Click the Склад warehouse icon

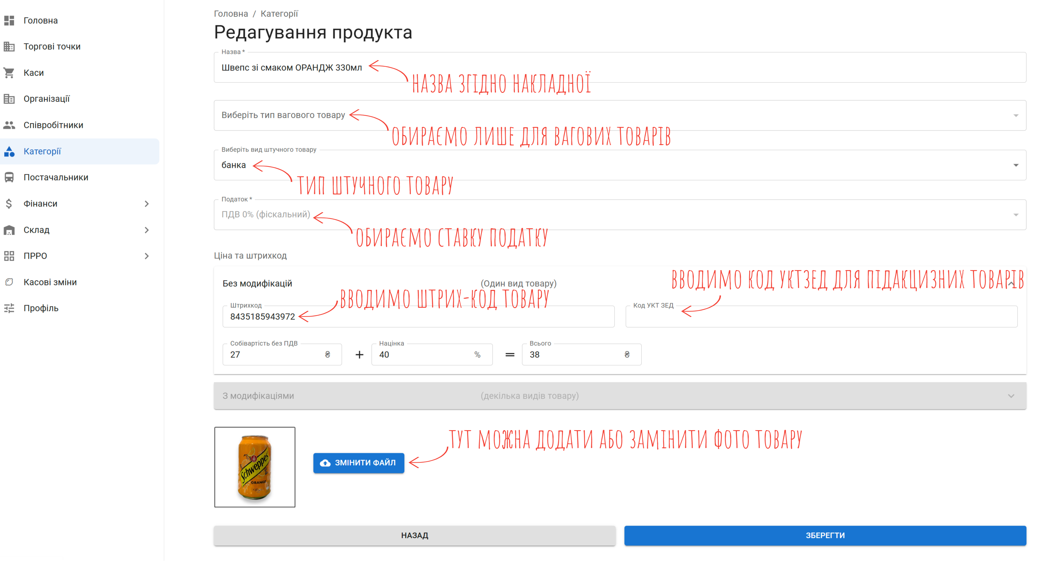(x=9, y=230)
